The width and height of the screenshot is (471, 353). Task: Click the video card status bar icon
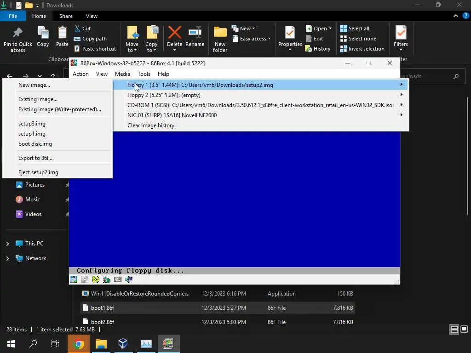pyautogui.click(x=118, y=279)
